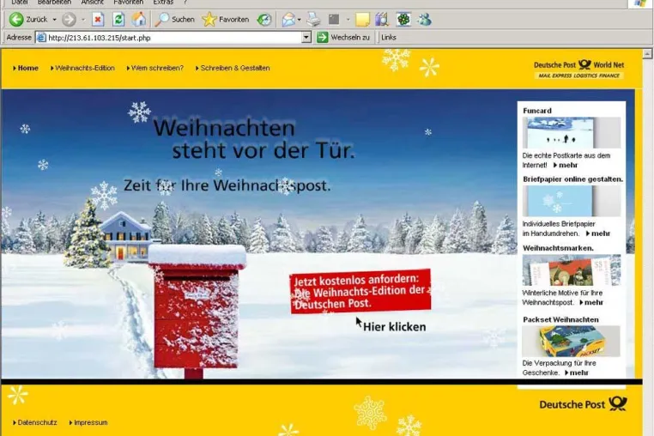Open the Messenger people icon

425,19
